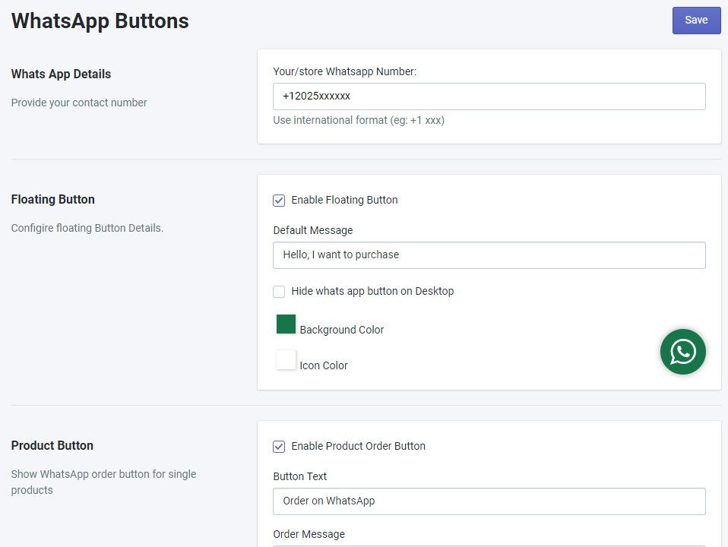Disable the Enable Product Order Button checkbox
Image resolution: width=728 pixels, height=547 pixels.
[x=279, y=447]
